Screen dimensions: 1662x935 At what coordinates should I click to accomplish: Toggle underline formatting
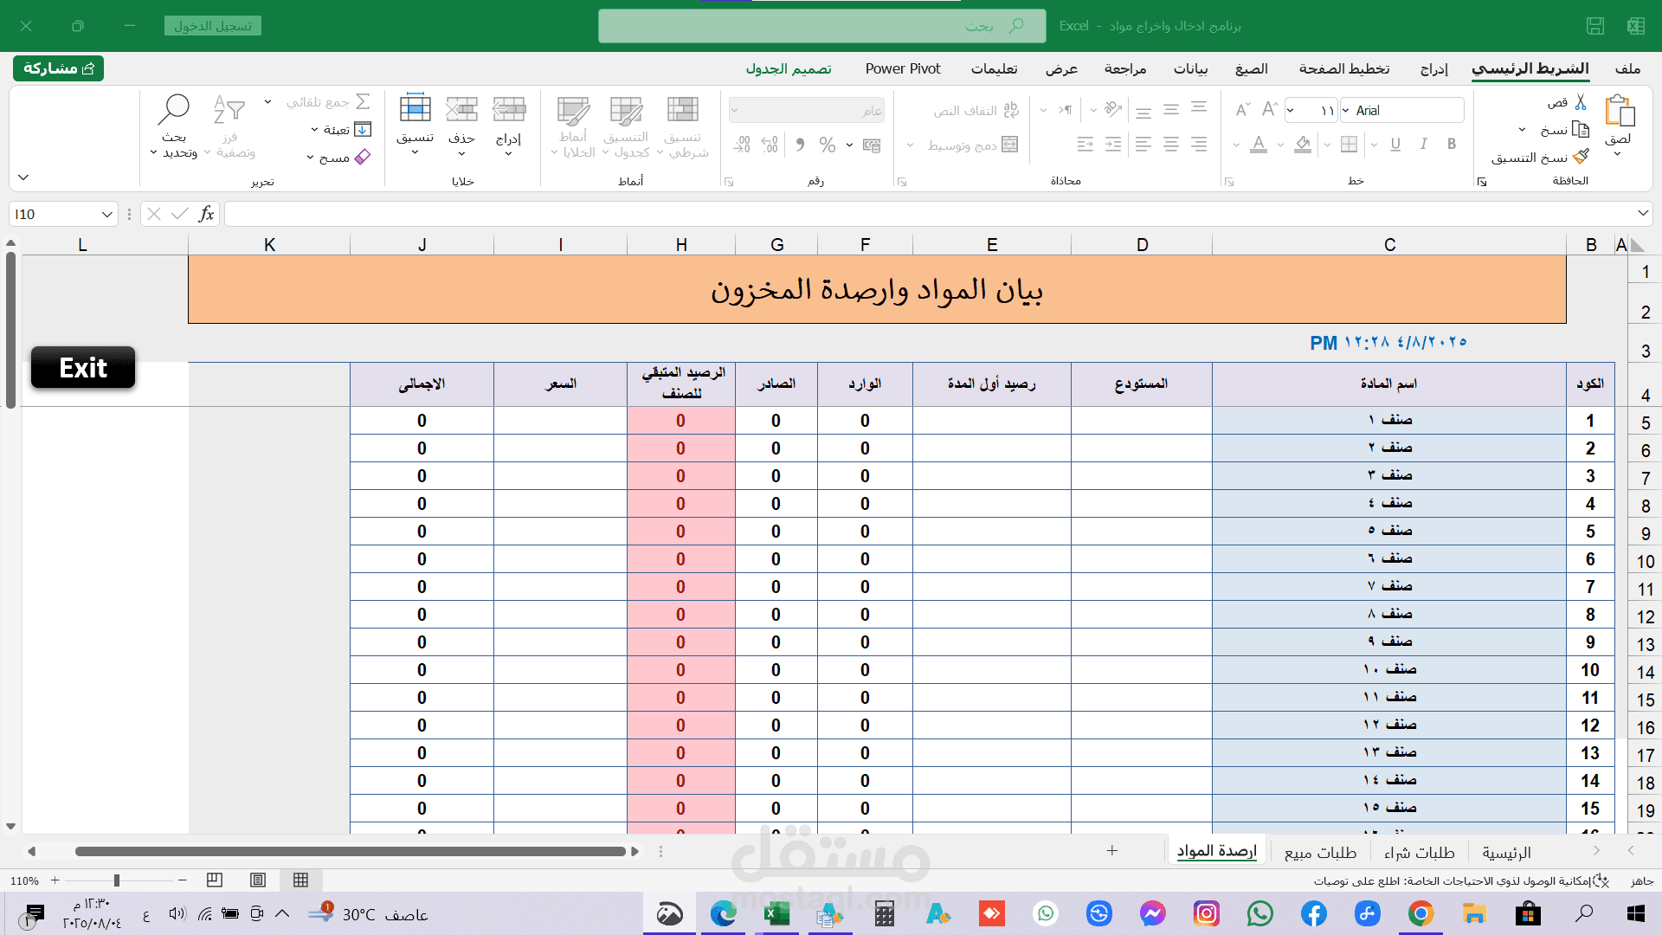click(1395, 145)
